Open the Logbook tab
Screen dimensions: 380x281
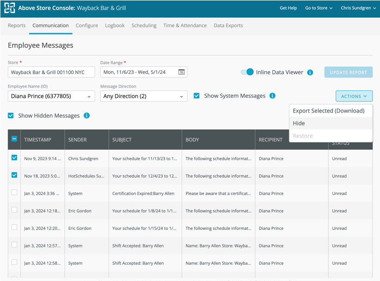point(115,25)
